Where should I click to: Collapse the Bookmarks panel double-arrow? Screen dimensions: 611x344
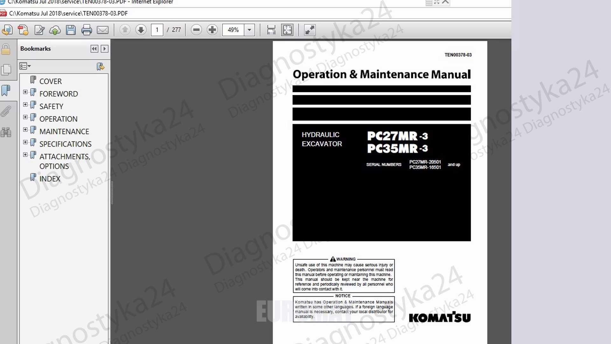pos(94,49)
